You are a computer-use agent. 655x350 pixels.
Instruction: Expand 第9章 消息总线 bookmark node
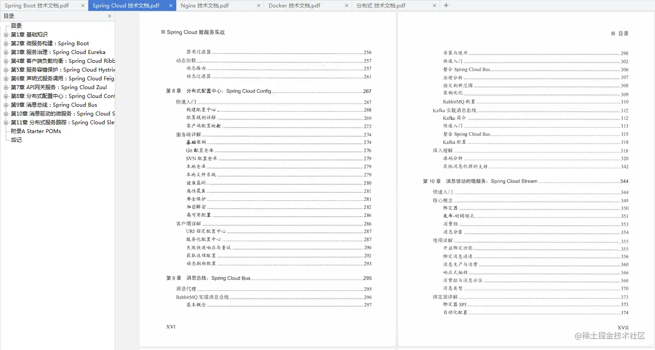(x=6, y=105)
